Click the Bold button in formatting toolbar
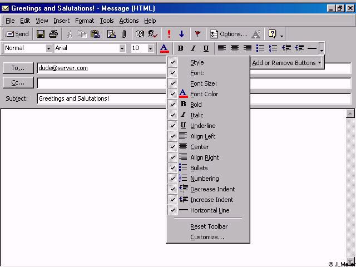Image resolution: width=356 pixels, height=267 pixels. 180,48
